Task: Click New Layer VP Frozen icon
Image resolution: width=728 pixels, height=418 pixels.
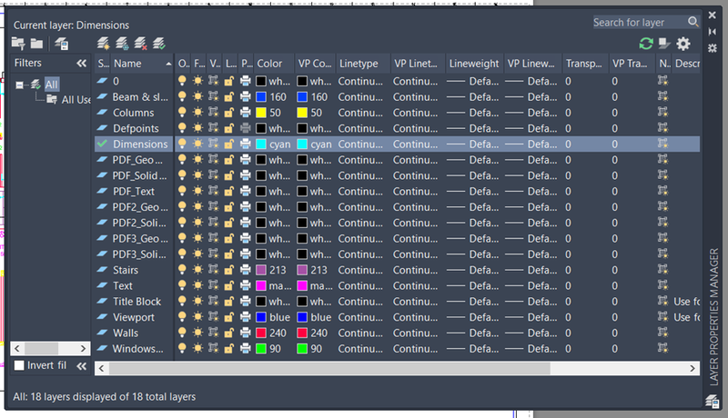Action: tap(122, 44)
